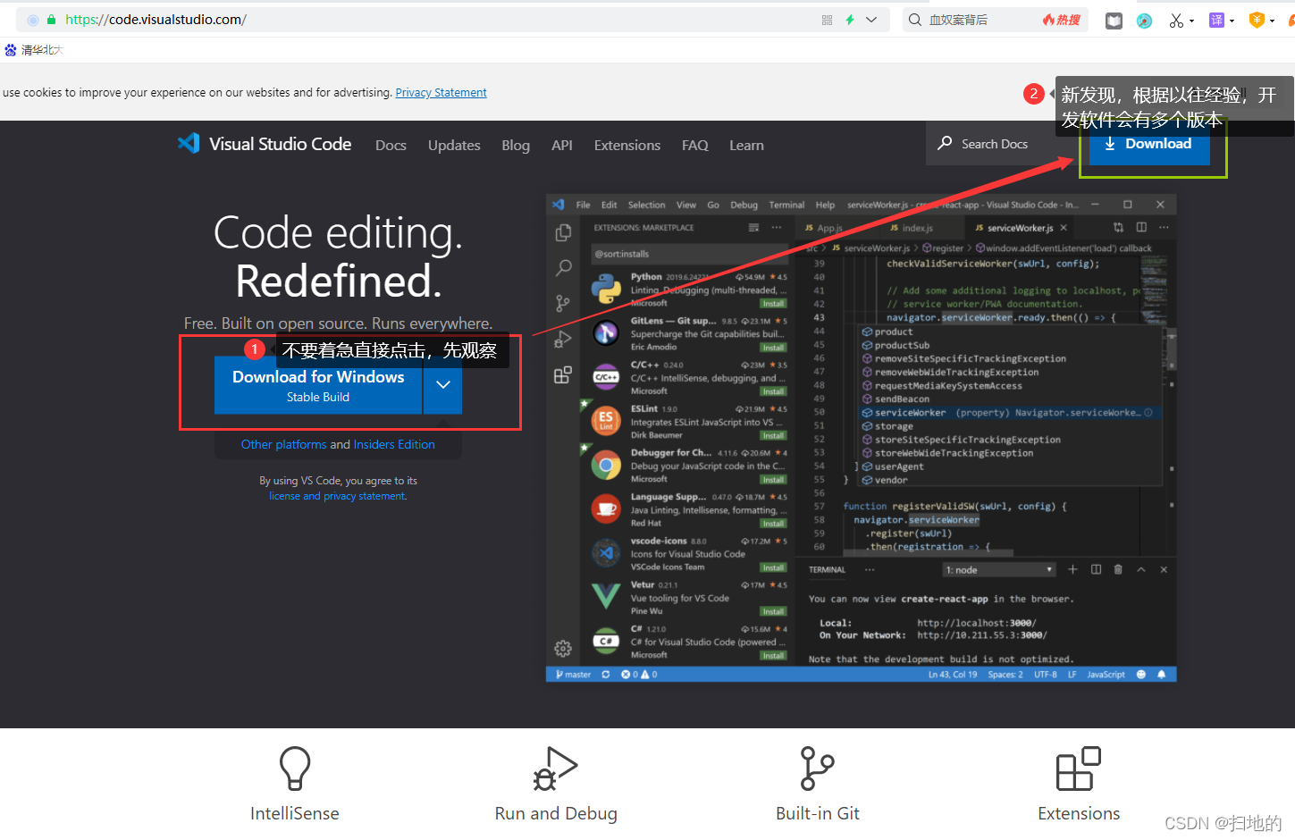Click the split terminal icon
The width and height of the screenshot is (1295, 840).
[x=1096, y=569]
